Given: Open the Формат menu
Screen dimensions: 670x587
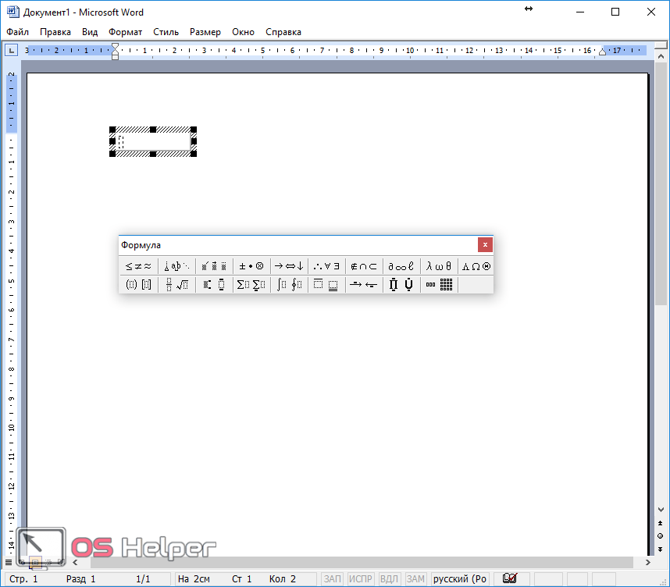Looking at the screenshot, I should (125, 32).
